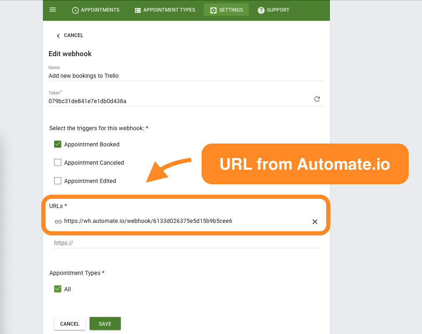Switch to Appointment Types tab
This screenshot has height=334, width=422.
[x=165, y=10]
